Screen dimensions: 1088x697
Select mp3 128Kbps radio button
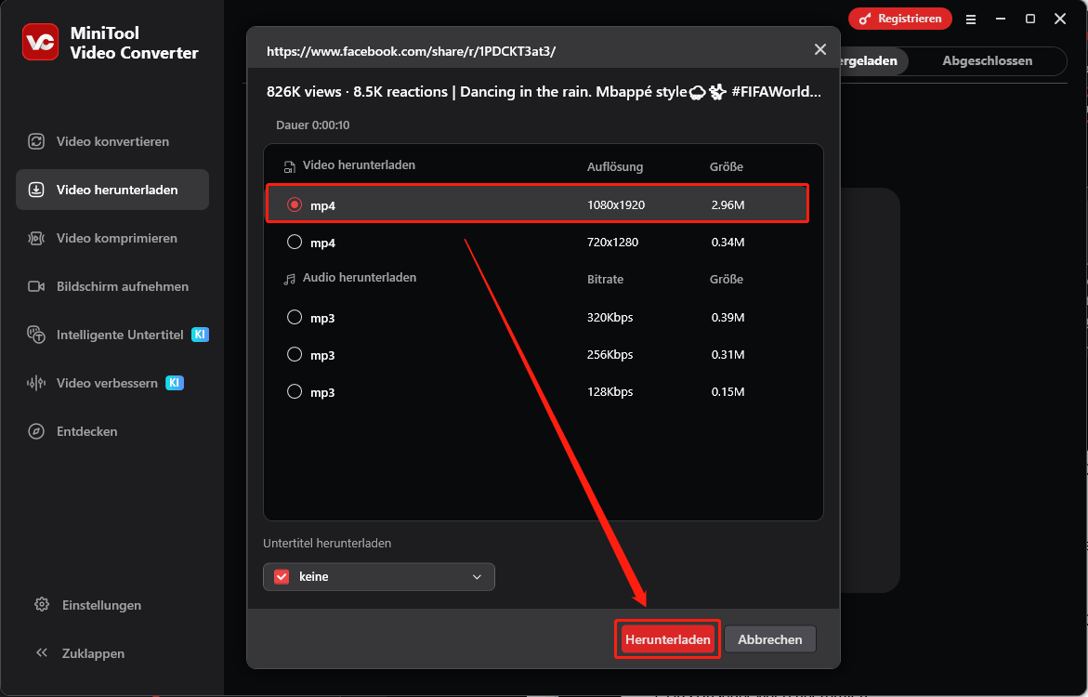(295, 391)
